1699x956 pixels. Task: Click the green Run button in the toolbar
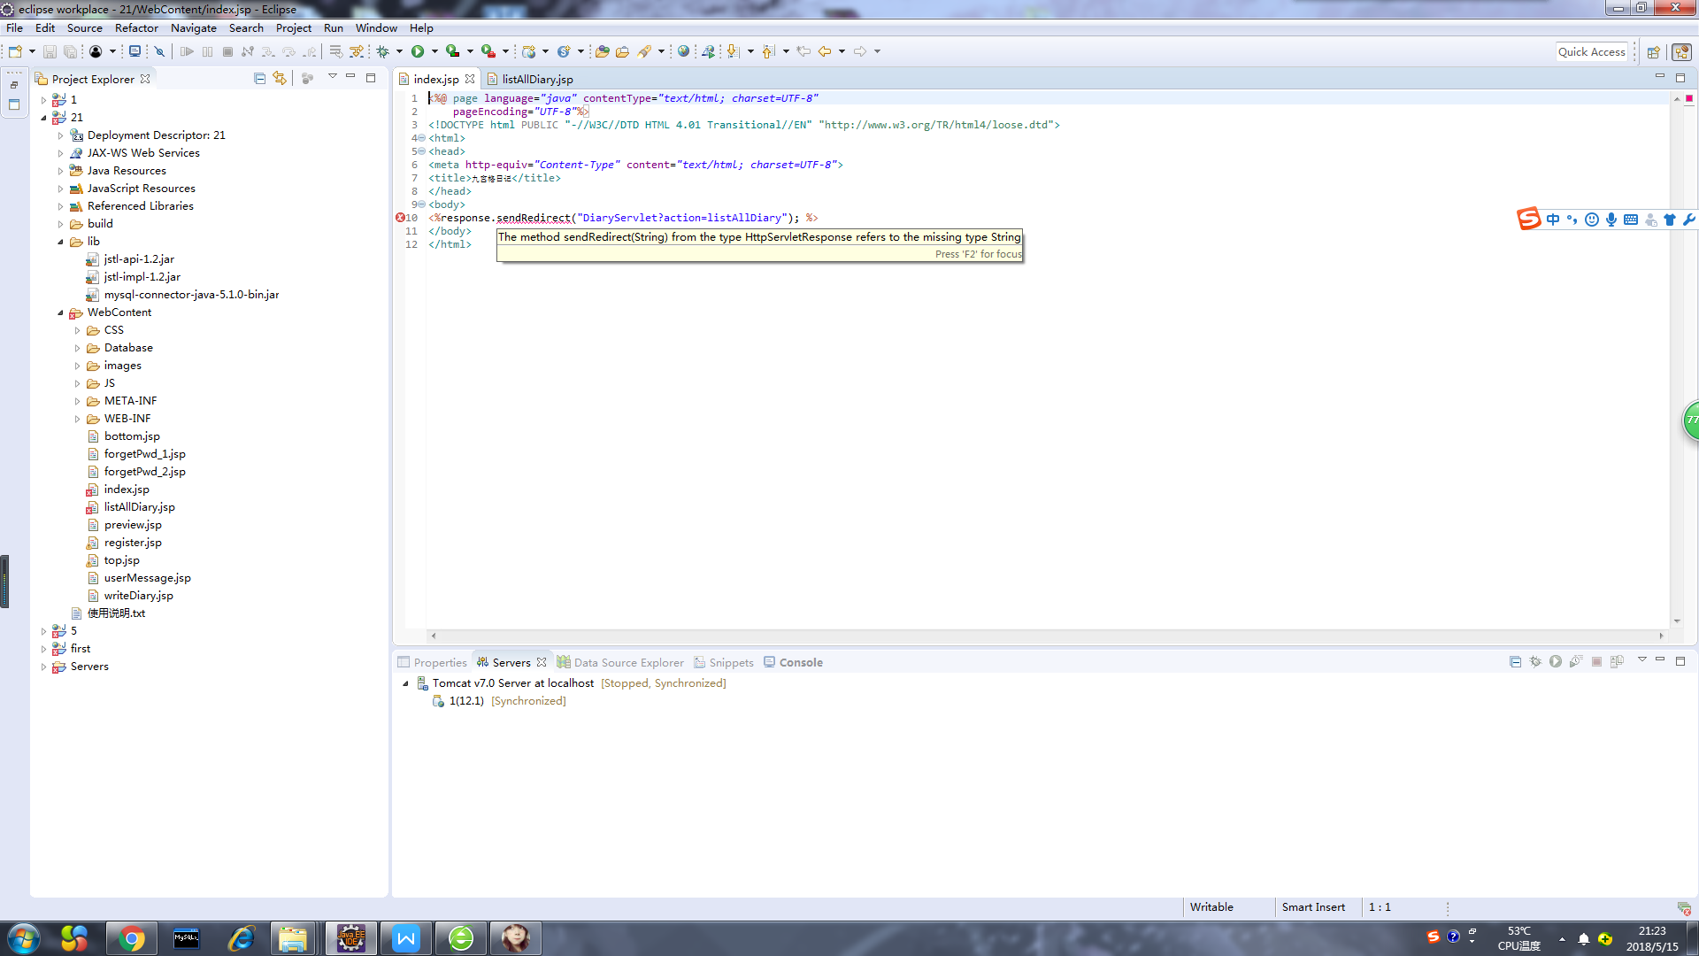pyautogui.click(x=418, y=51)
